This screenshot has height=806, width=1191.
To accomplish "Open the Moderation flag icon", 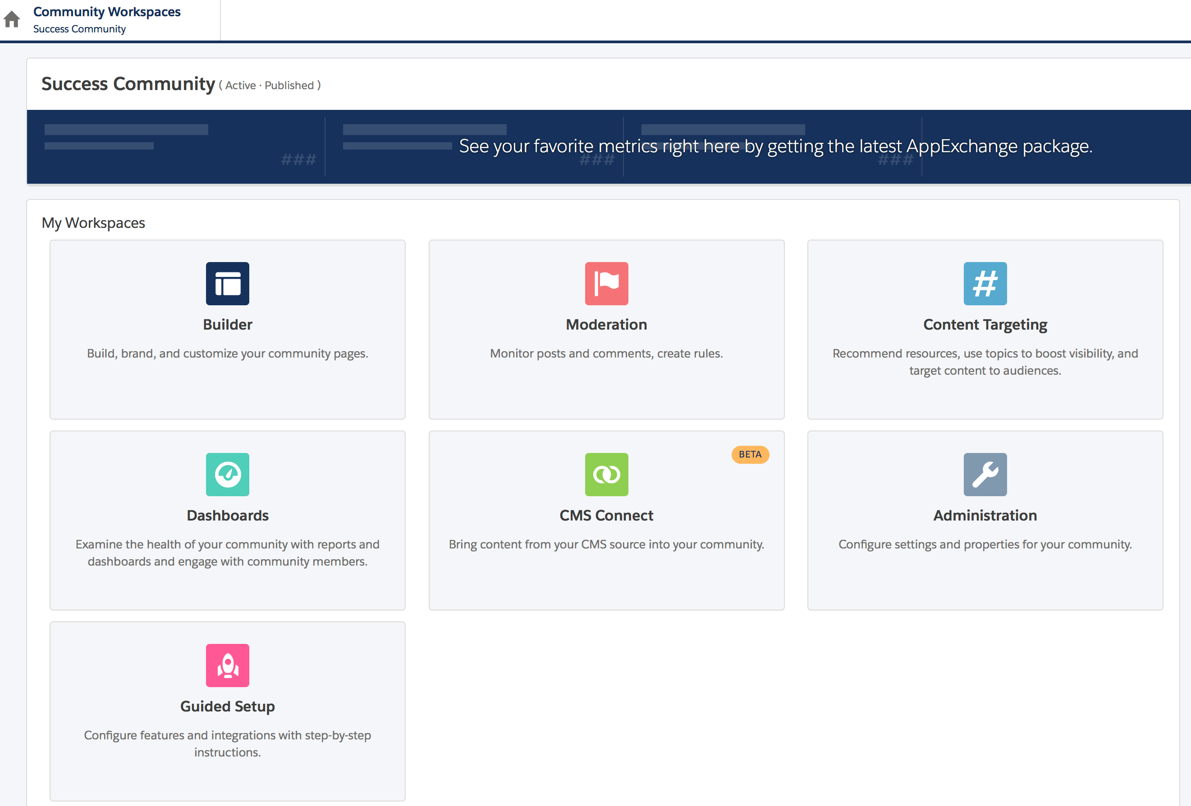I will click(x=606, y=284).
